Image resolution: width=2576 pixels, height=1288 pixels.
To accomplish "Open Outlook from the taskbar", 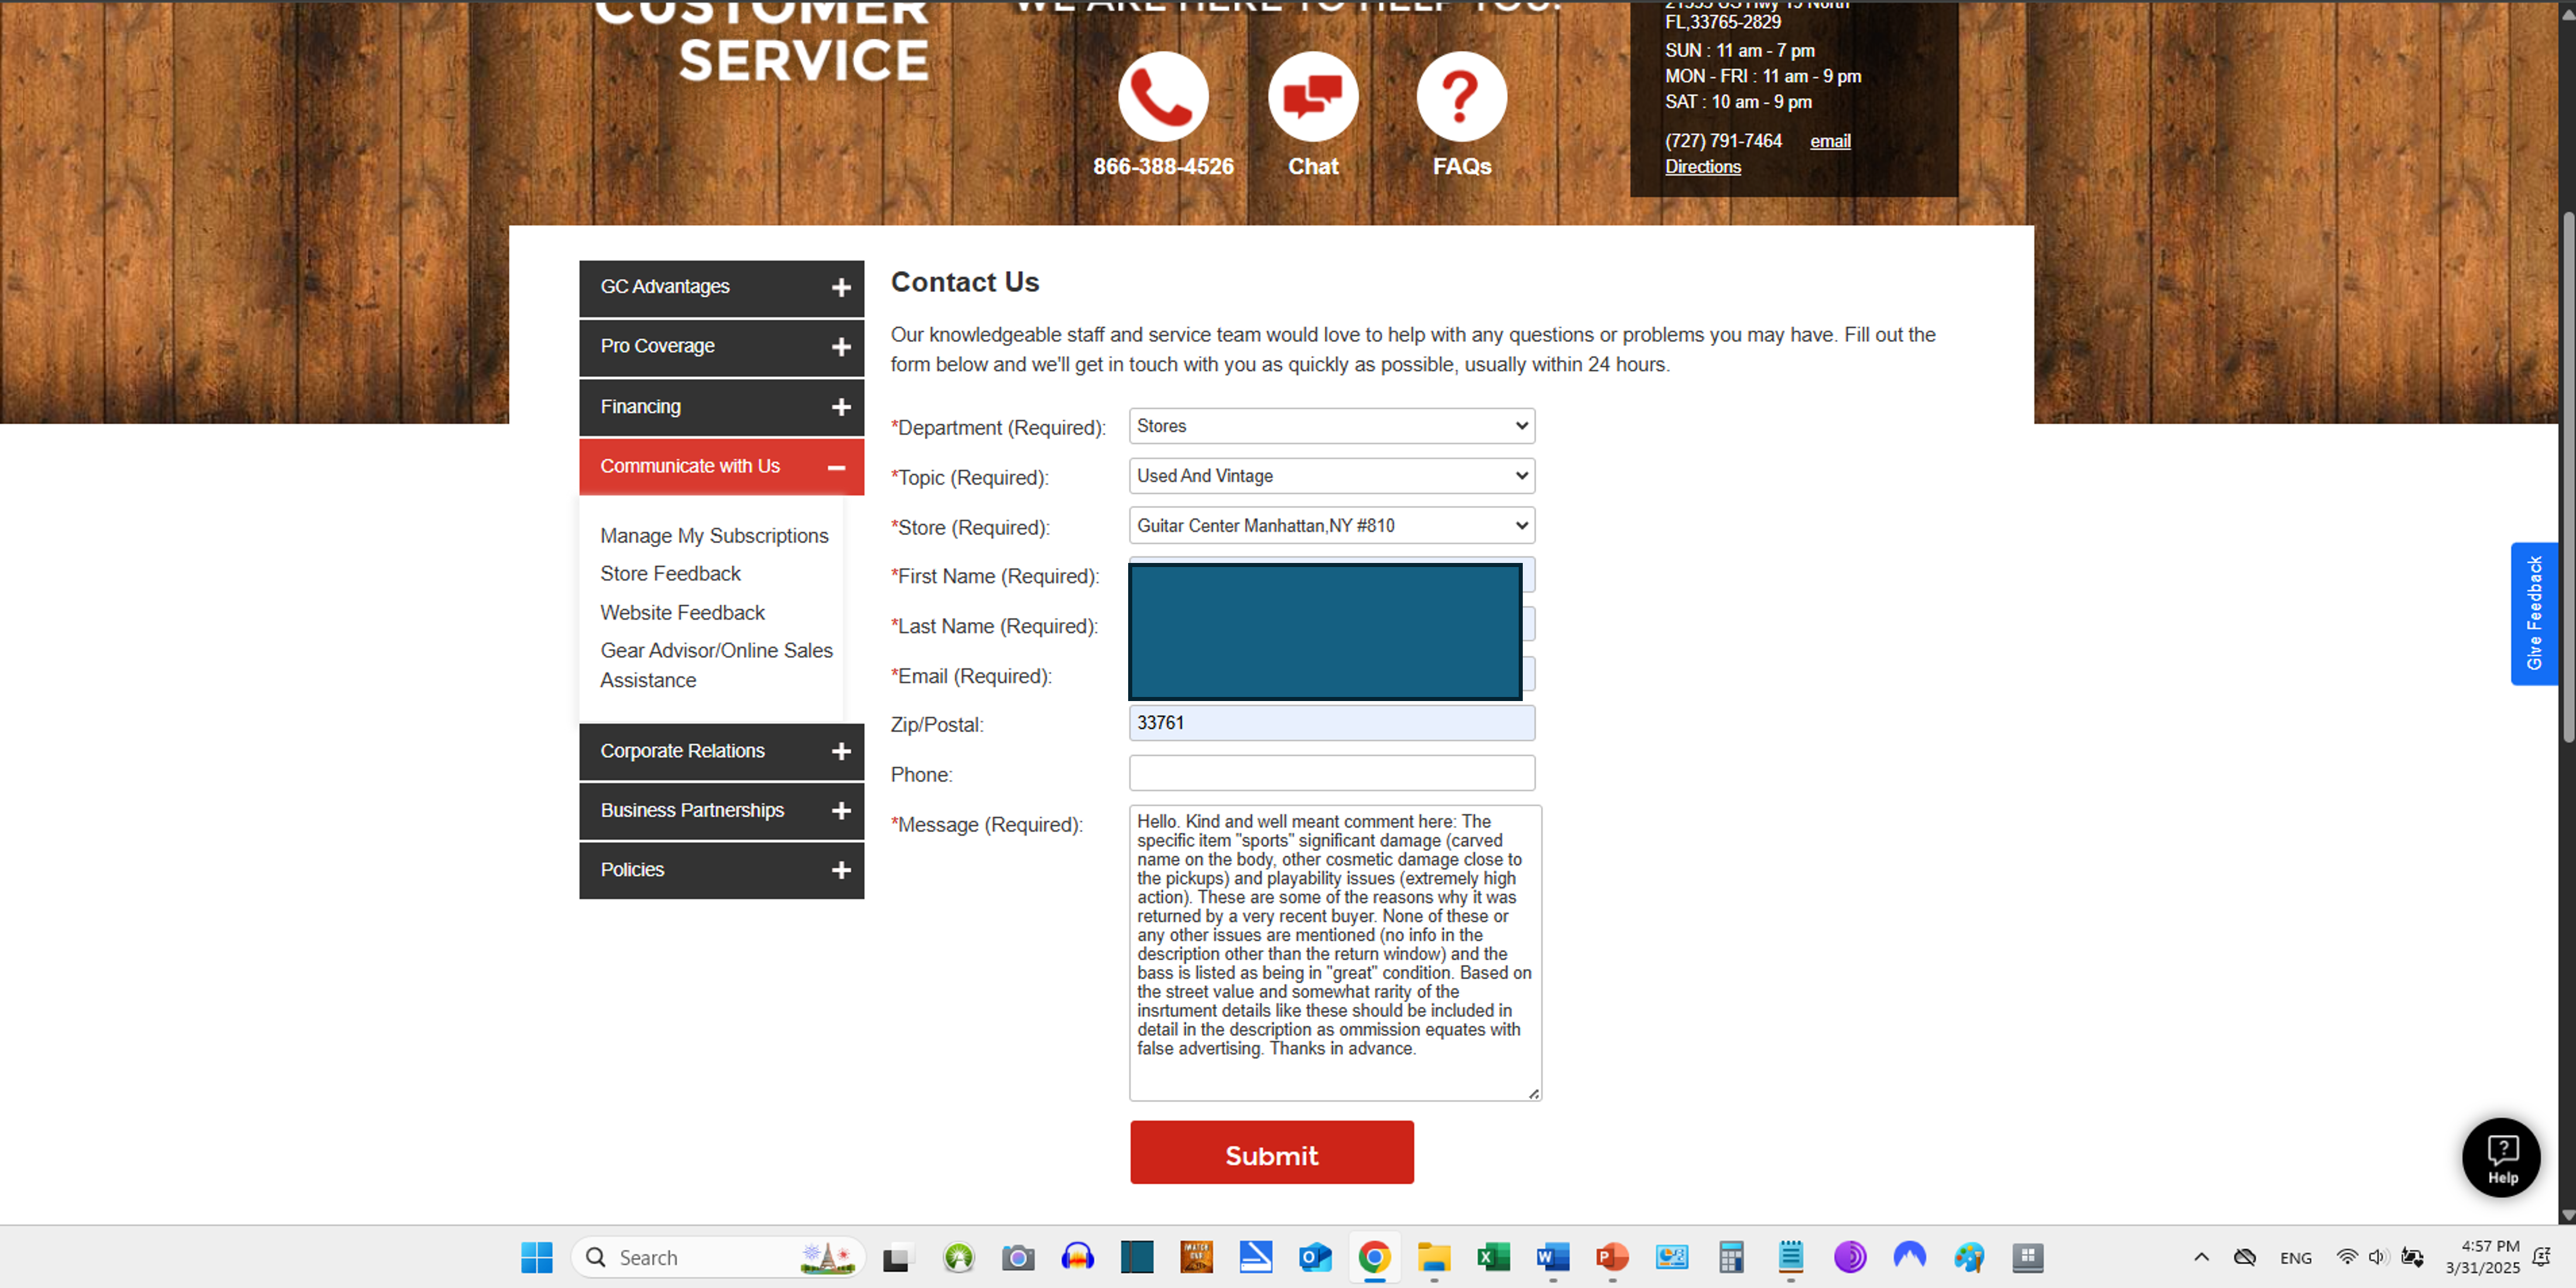I will [1315, 1257].
